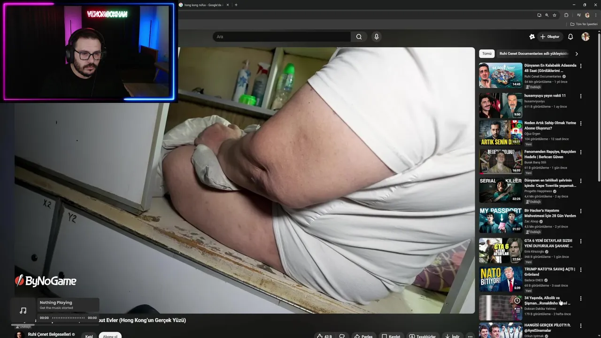Viewport: 601px width, 338px height.
Task: Save video with Kaydet button
Action: (391, 336)
